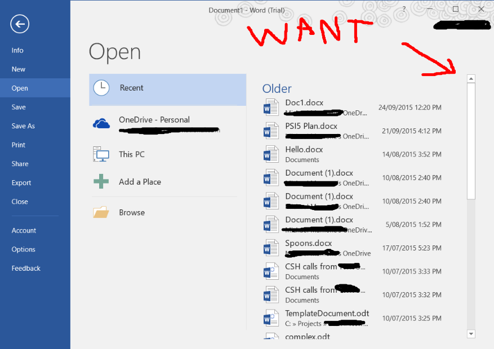
Task: Click the back arrow circle icon
Action: pyautogui.click(x=20, y=24)
